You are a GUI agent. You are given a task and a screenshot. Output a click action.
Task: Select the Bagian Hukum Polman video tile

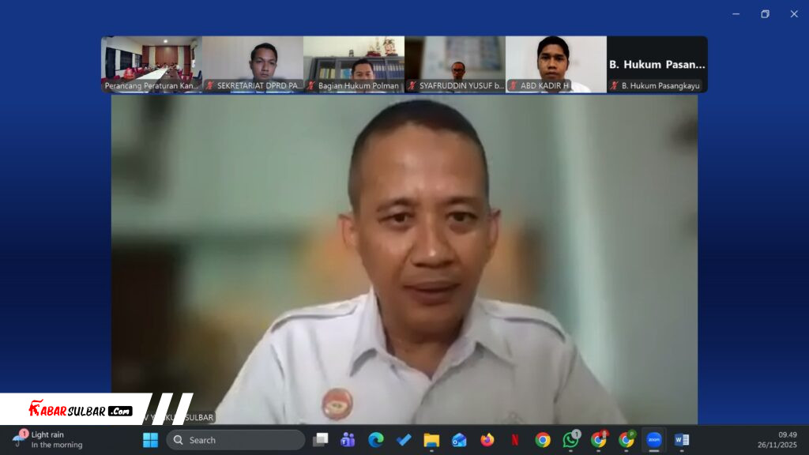pyautogui.click(x=354, y=64)
